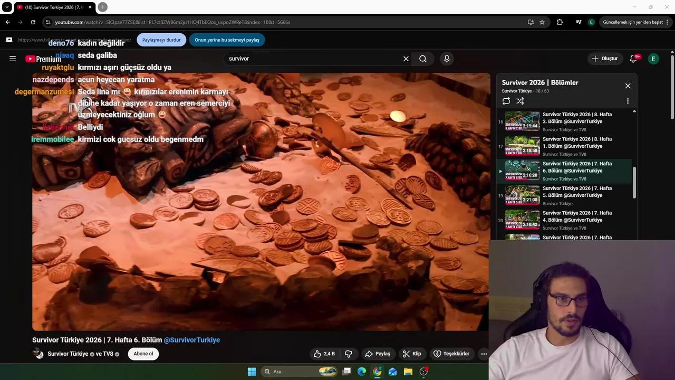Open the Oluştur create menu
Viewport: 675px width, 380px height.
605,59
